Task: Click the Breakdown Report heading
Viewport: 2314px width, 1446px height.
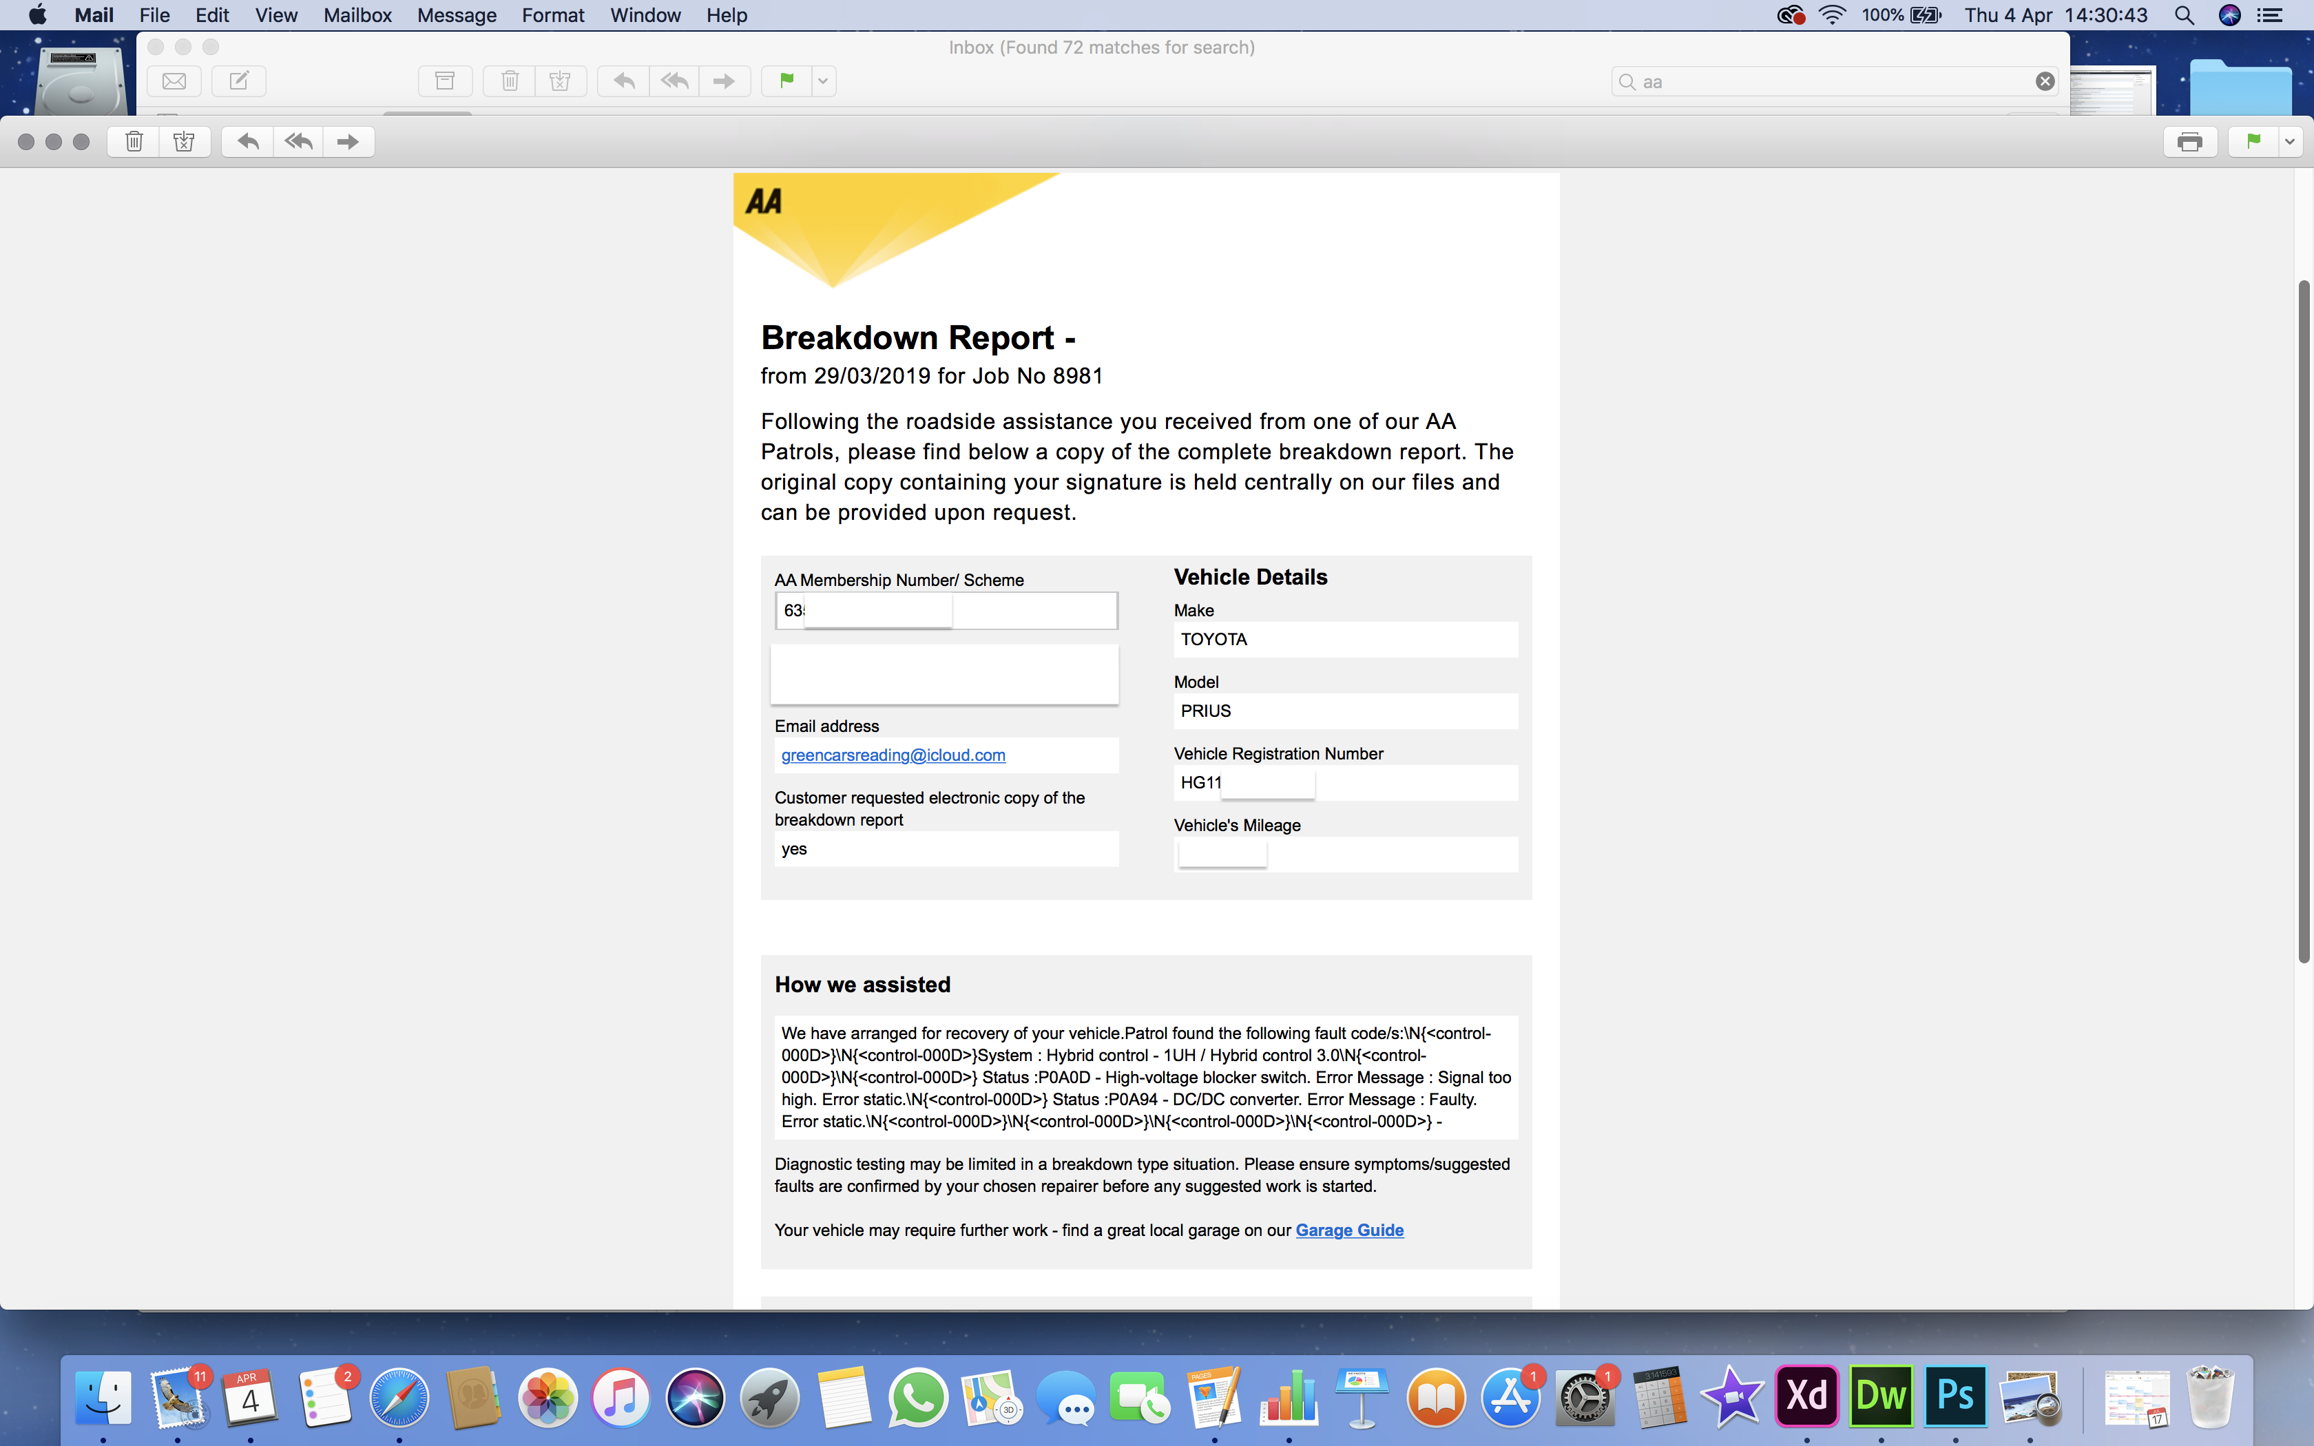Action: pos(918,337)
